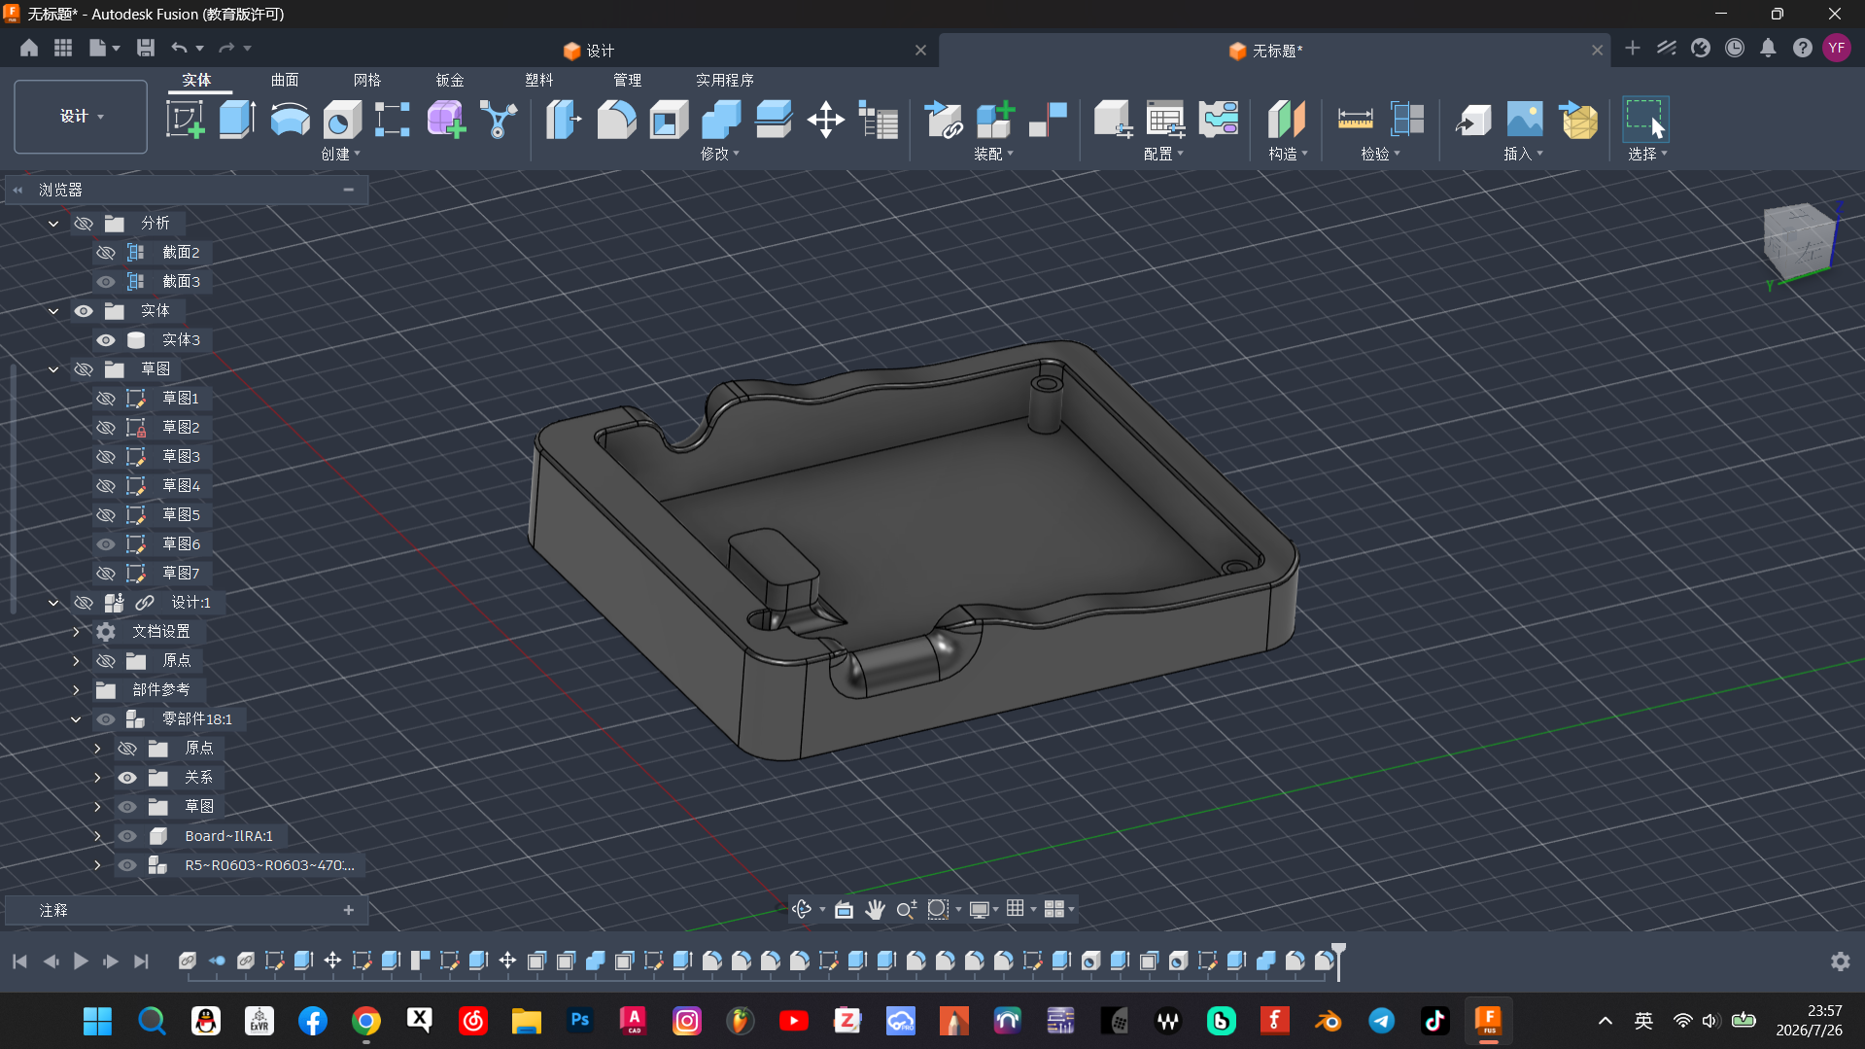The height and width of the screenshot is (1049, 1865).
Task: Open the 修改 menu
Action: click(719, 154)
